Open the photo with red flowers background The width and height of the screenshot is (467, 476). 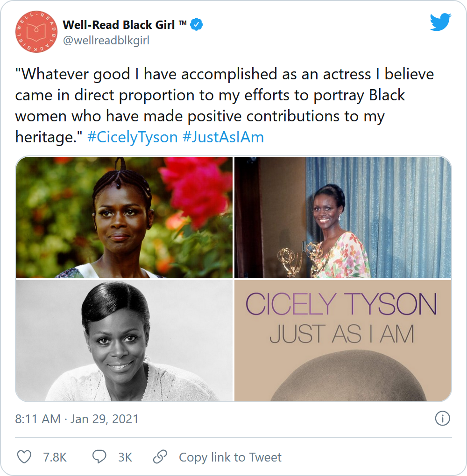pyautogui.click(x=124, y=217)
